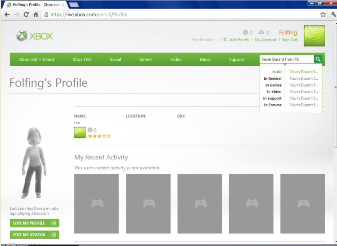Click the Xbox logo in header
Image resolution: width=337 pixels, height=246 pixels.
click(34, 36)
